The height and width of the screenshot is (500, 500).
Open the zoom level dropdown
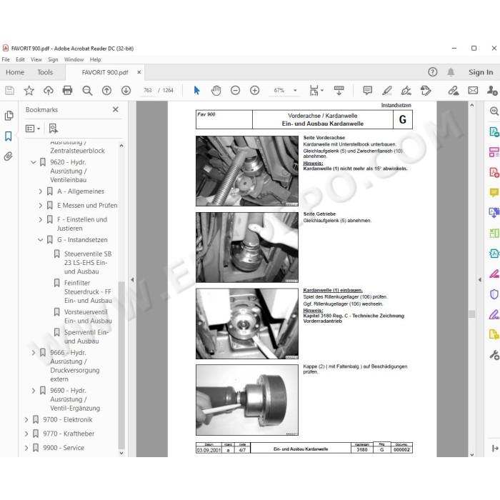[295, 91]
